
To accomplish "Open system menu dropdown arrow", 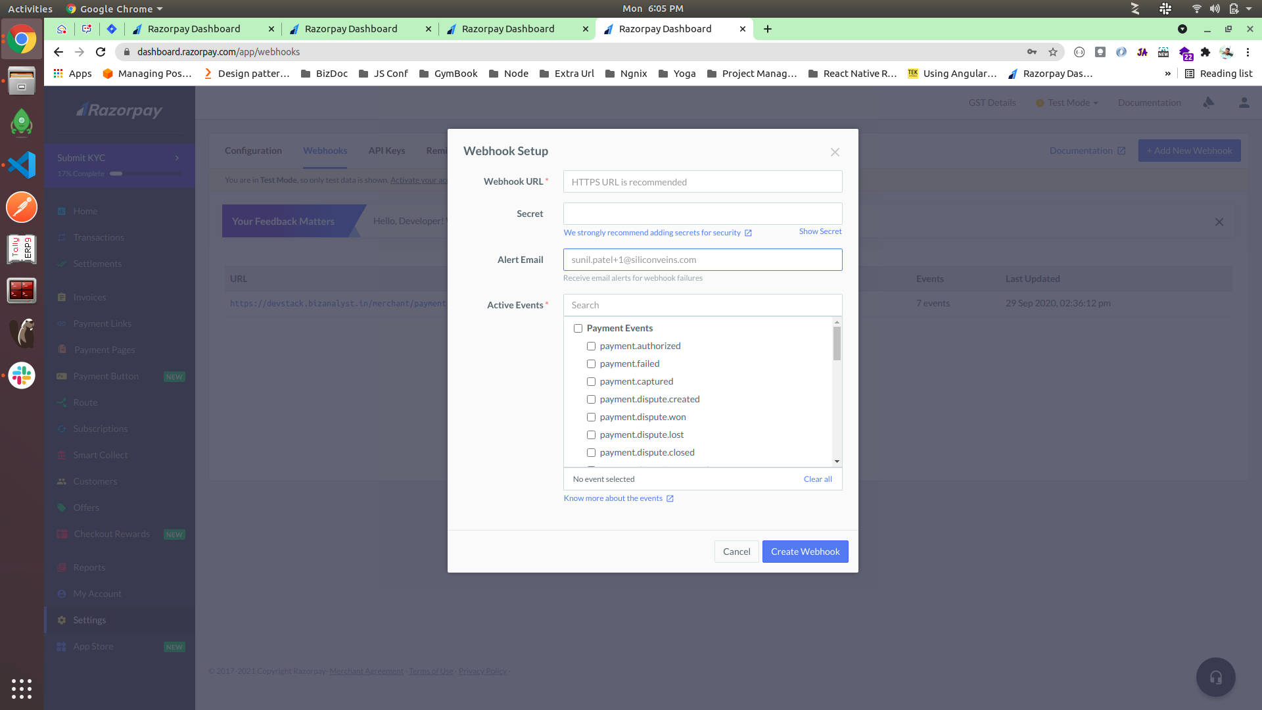I will pos(1249,9).
